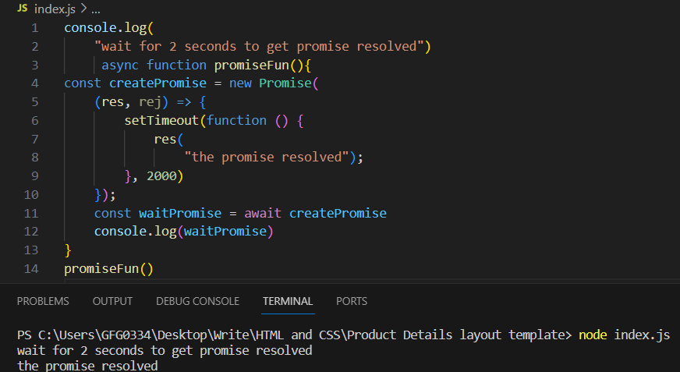Click line number 14 in the gutter
The height and width of the screenshot is (372, 680).
click(30, 269)
